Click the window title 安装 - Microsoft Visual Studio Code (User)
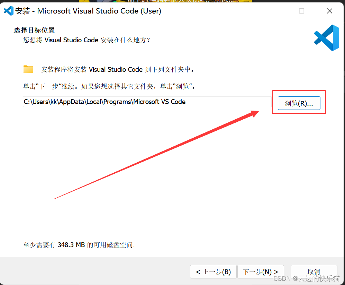345x285 pixels. click(88, 11)
